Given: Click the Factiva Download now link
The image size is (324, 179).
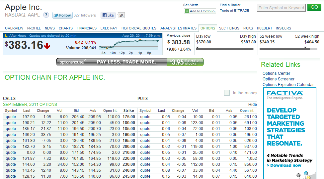Looking at the screenshot, I should (284, 165).
